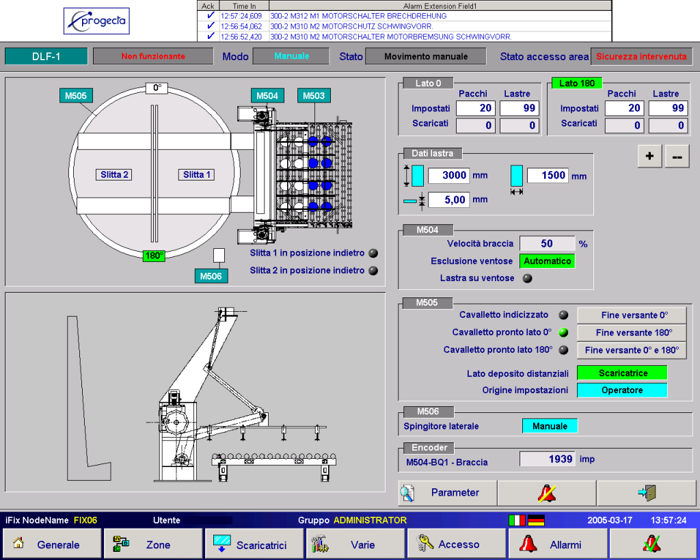700x560 pixels.
Task: Click the Slitta 2 label on turntable
Action: pyautogui.click(x=114, y=174)
